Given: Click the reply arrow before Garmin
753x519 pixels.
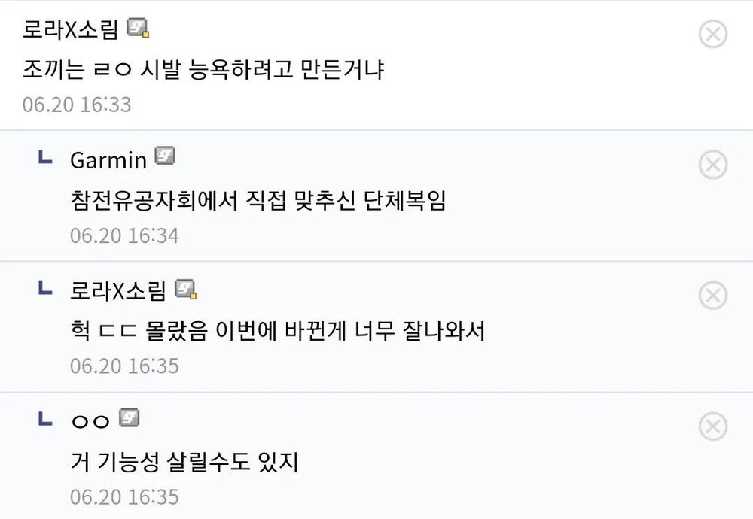Looking at the screenshot, I should (45, 158).
